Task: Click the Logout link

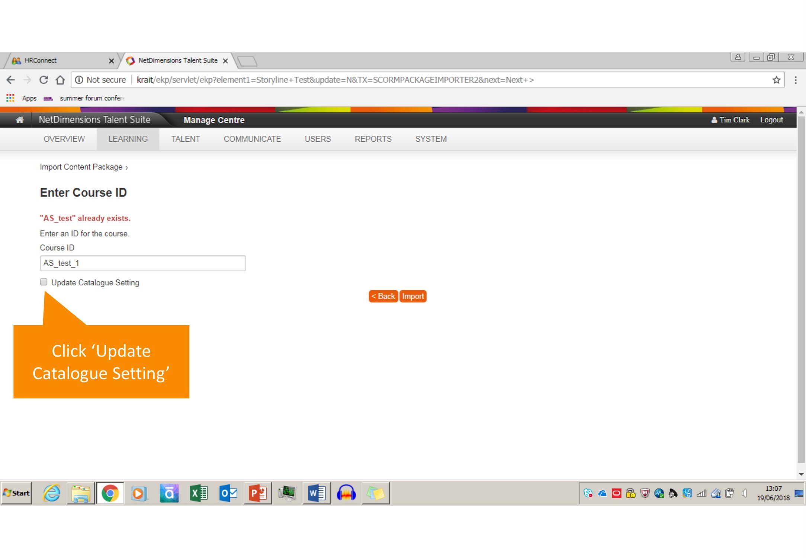Action: pos(771,120)
